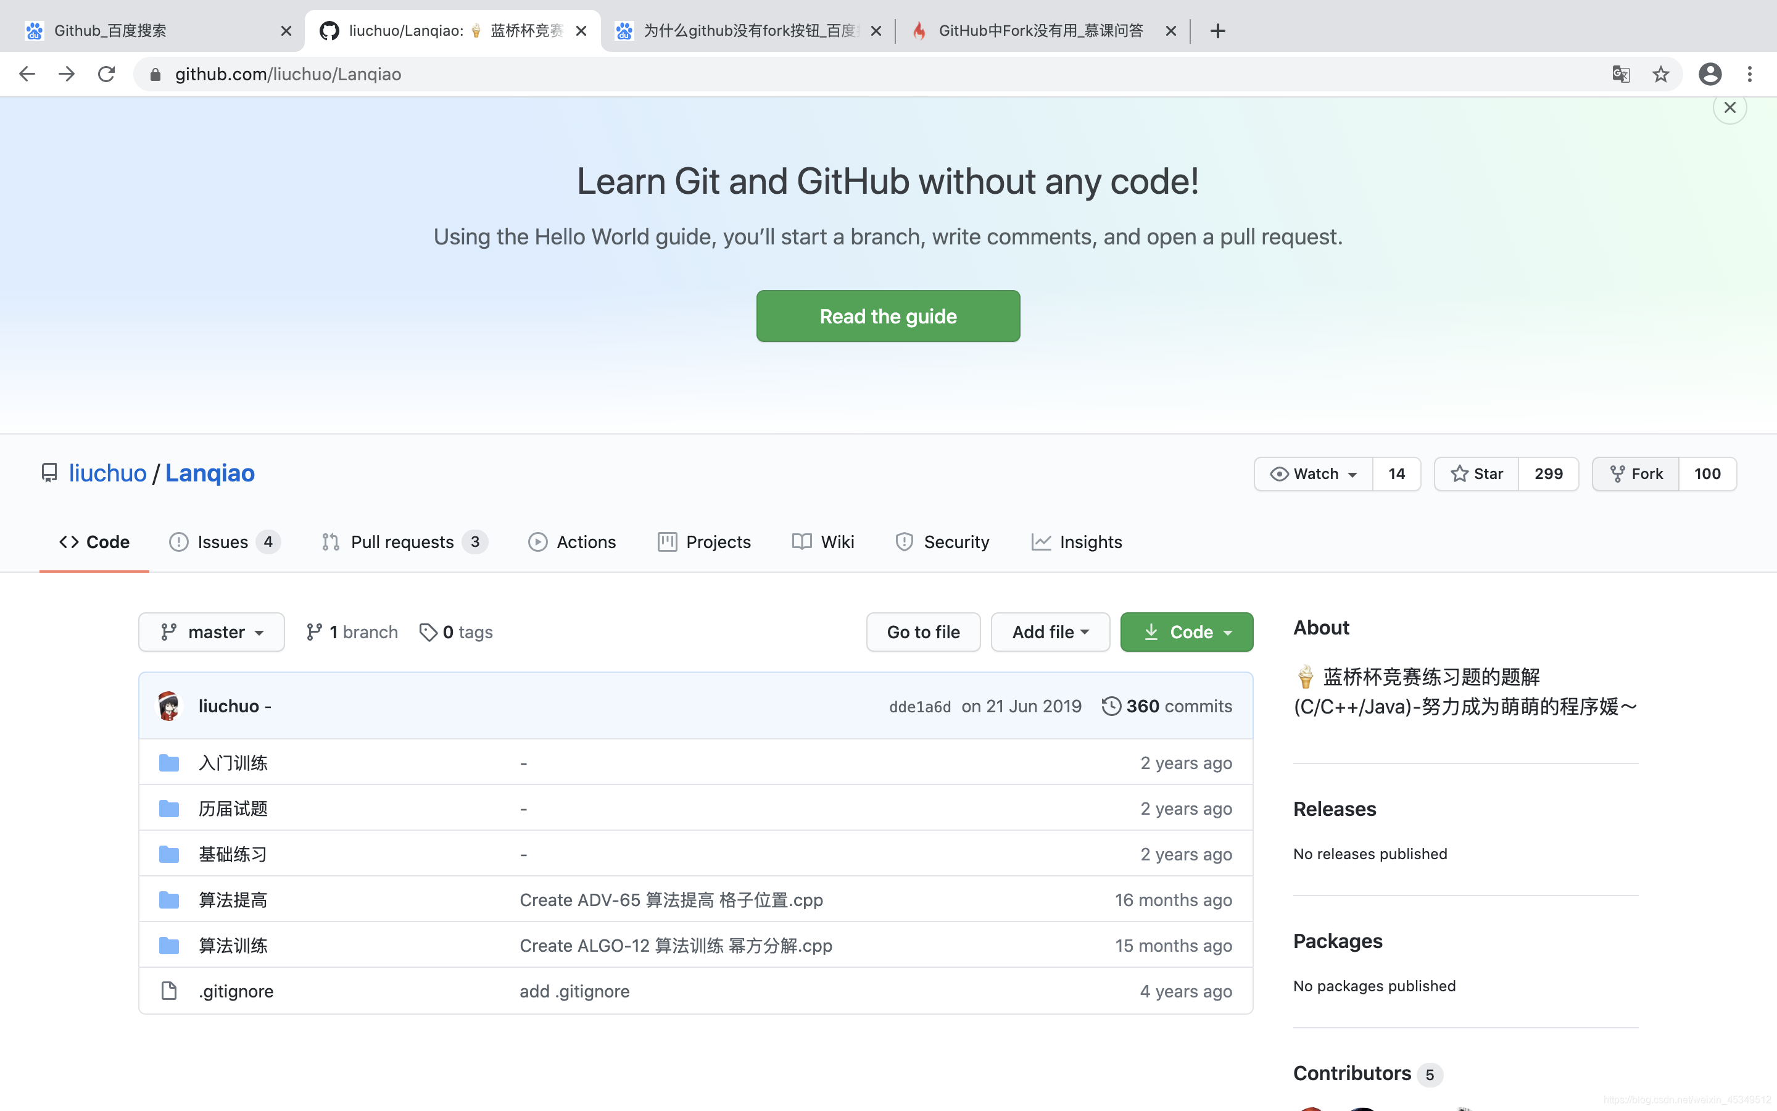Click the Security tab icon
This screenshot has width=1777, height=1111.
pyautogui.click(x=903, y=541)
